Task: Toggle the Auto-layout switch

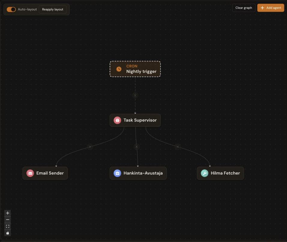Action: [11, 9]
